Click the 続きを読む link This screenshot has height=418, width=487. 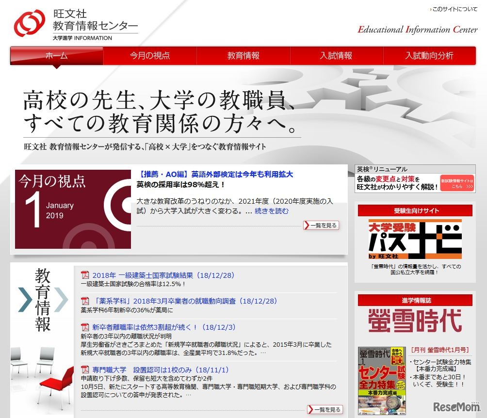click(272, 211)
